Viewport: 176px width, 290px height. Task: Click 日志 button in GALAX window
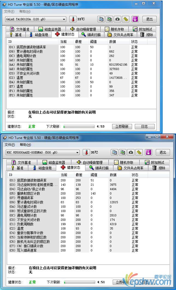144,126
